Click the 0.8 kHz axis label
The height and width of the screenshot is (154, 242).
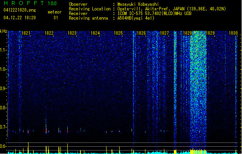pyautogui.click(x=3, y=108)
